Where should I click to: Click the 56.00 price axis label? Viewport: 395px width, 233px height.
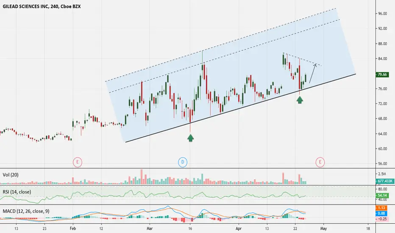point(382,164)
